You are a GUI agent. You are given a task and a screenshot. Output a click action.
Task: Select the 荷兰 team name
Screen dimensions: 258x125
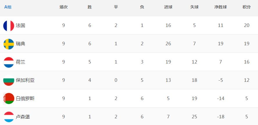coord(20,62)
